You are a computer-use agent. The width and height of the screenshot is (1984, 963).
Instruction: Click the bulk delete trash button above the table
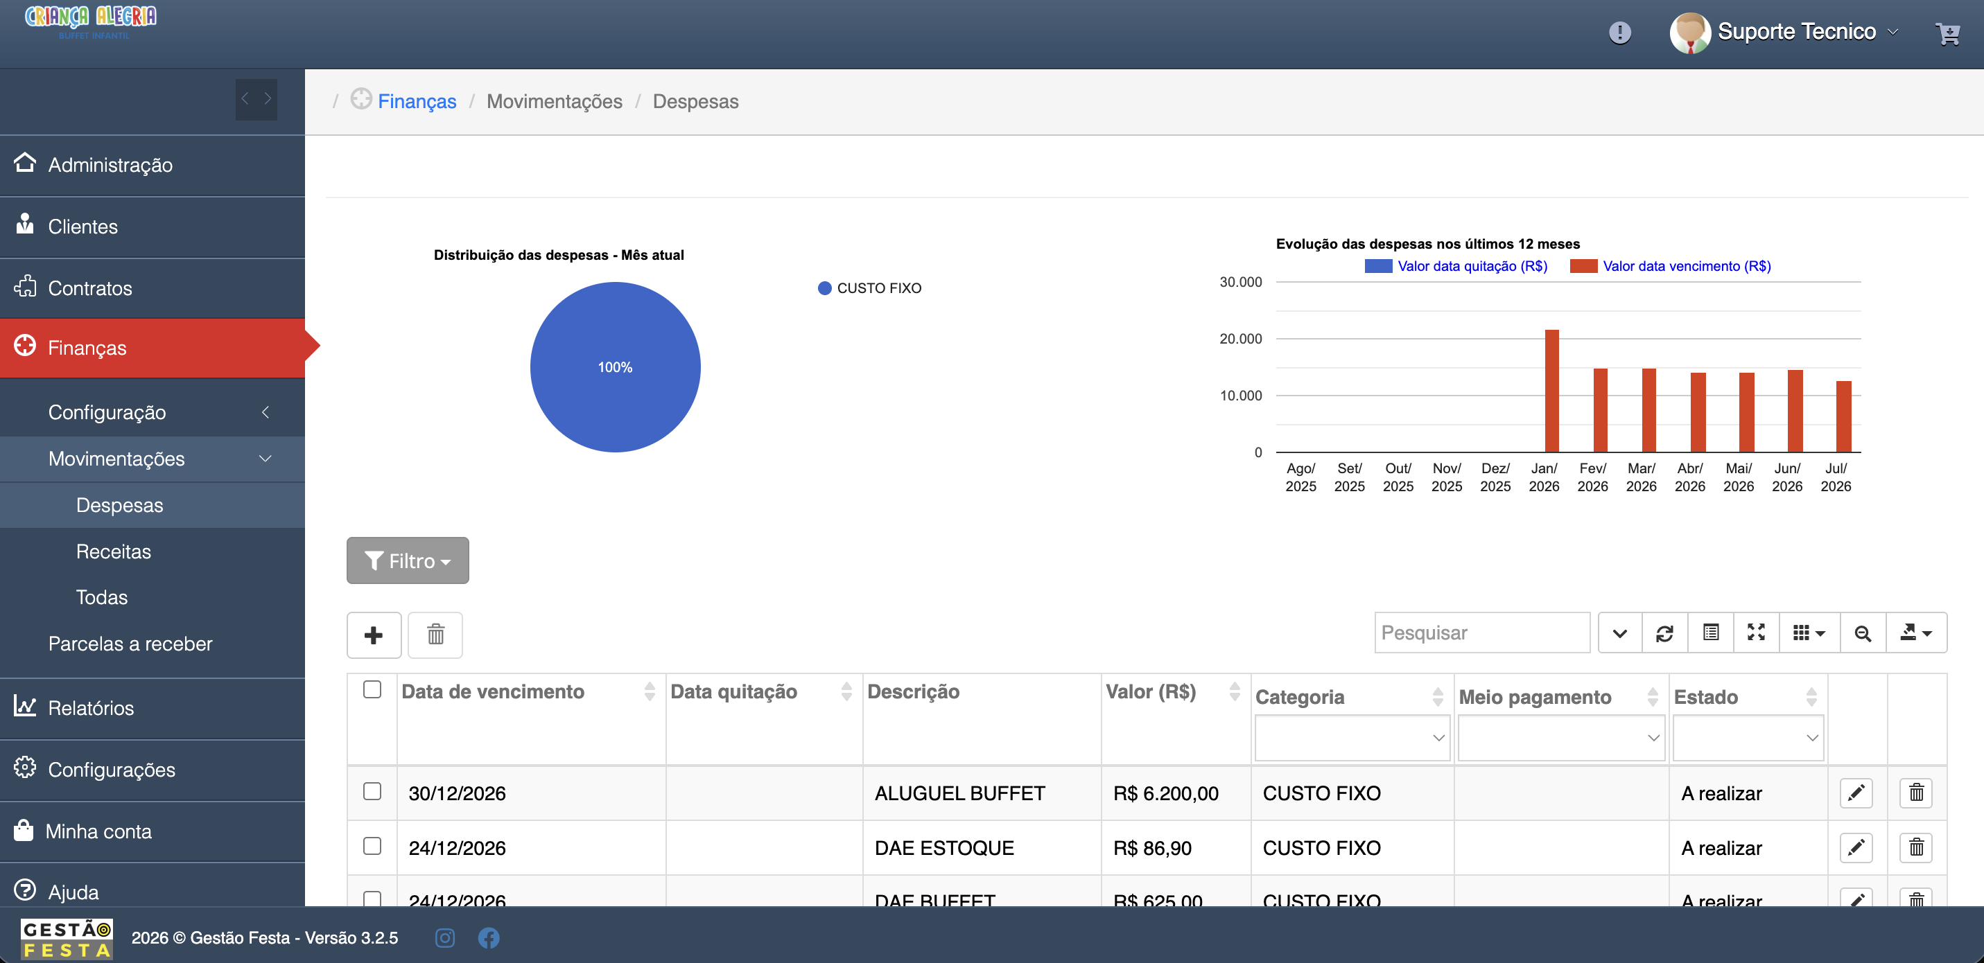click(x=435, y=635)
